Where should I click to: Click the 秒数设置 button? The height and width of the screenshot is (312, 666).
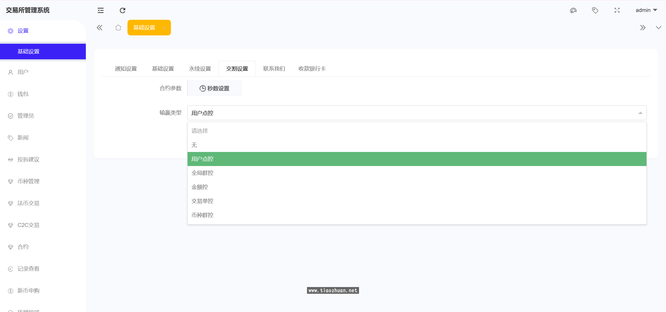point(214,88)
